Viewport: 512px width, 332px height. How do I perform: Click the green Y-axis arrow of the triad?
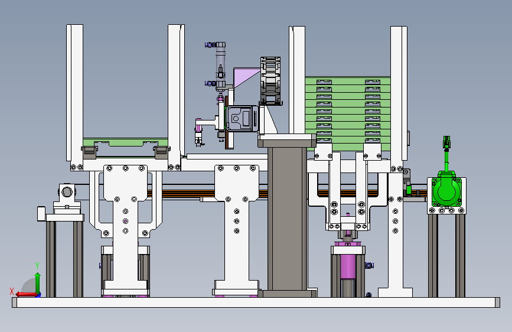[38, 284]
